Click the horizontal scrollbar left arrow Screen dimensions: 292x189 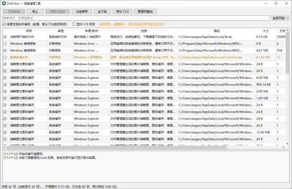[x=4, y=147]
